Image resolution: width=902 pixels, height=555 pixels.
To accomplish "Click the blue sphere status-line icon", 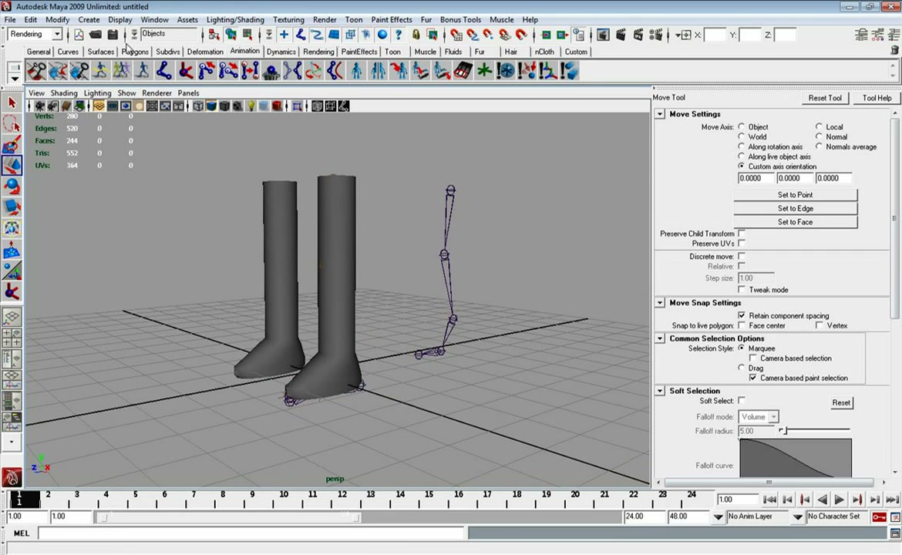I will [x=382, y=35].
